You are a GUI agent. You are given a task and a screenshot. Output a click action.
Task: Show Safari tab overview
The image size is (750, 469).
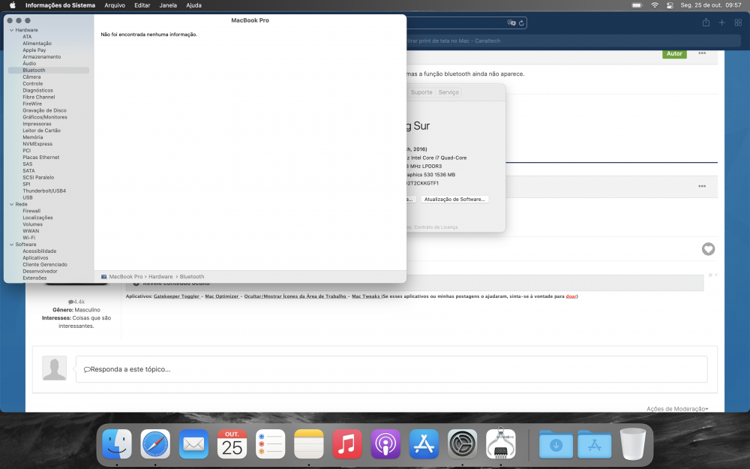(738, 23)
